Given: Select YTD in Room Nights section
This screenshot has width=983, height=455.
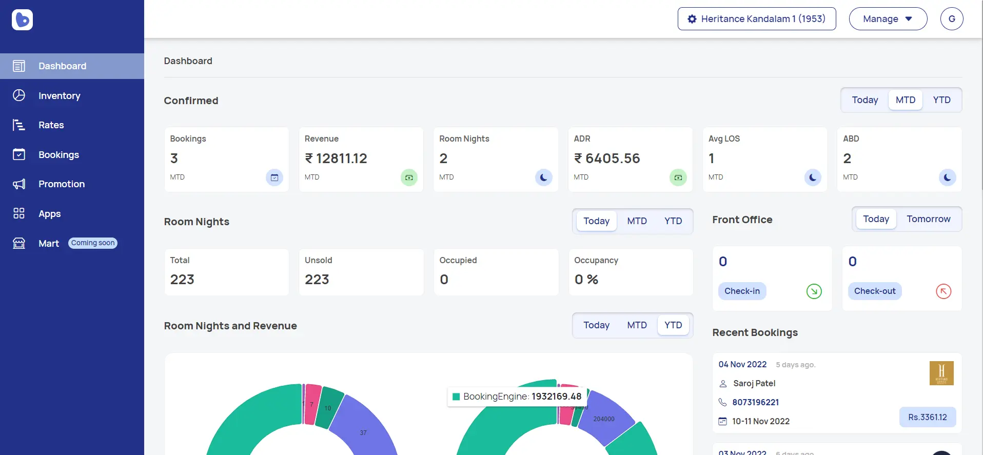Looking at the screenshot, I should [673, 221].
